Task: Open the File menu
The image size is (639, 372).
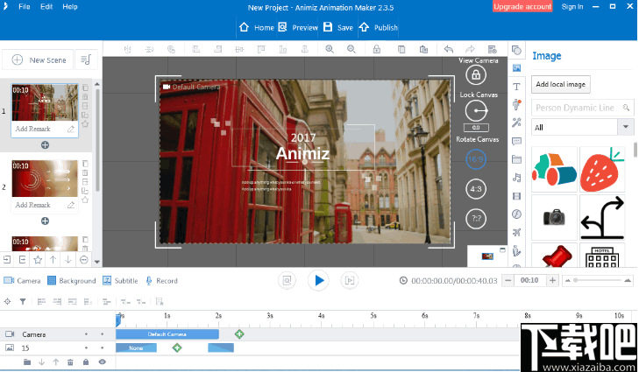Action: 24,7
